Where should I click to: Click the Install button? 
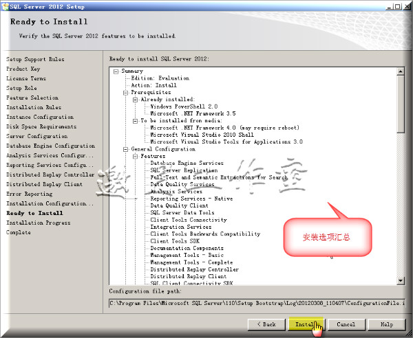[306, 324]
